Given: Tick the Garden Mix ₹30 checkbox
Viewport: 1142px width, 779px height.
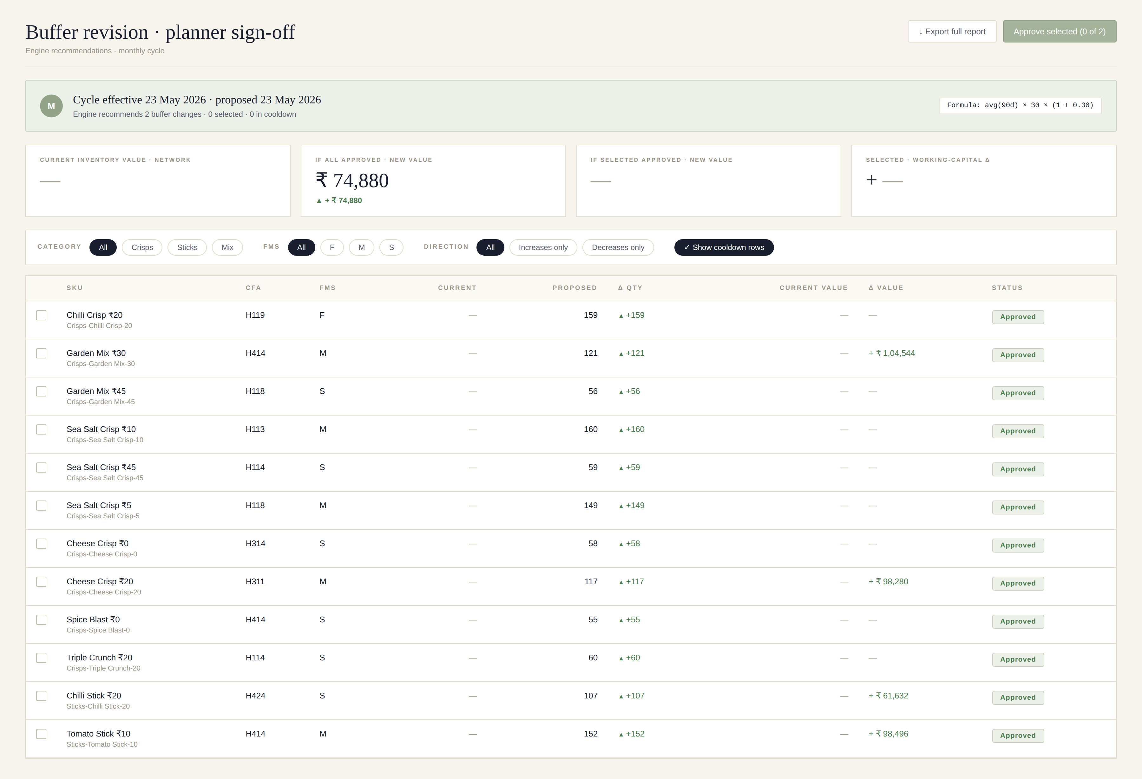Looking at the screenshot, I should 41,353.
